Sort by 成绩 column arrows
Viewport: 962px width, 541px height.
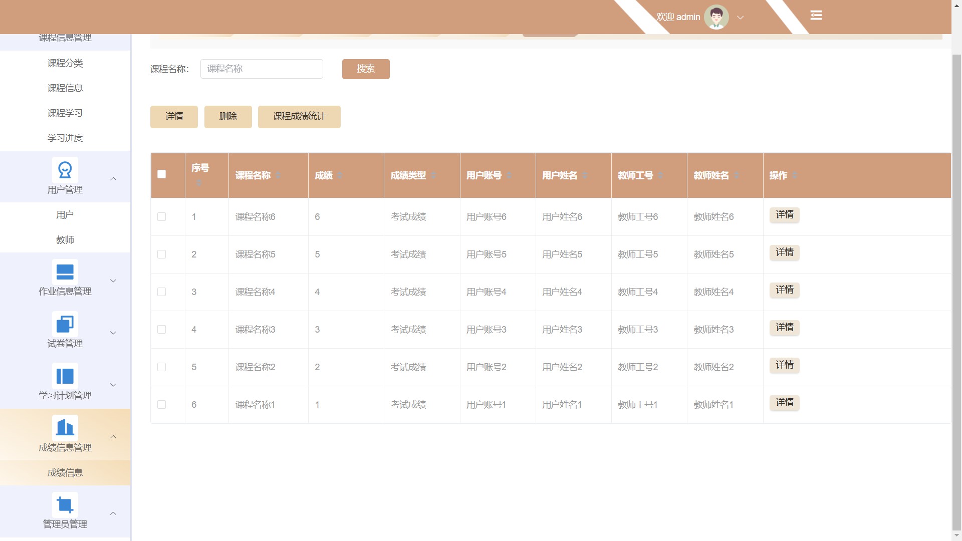(x=340, y=175)
